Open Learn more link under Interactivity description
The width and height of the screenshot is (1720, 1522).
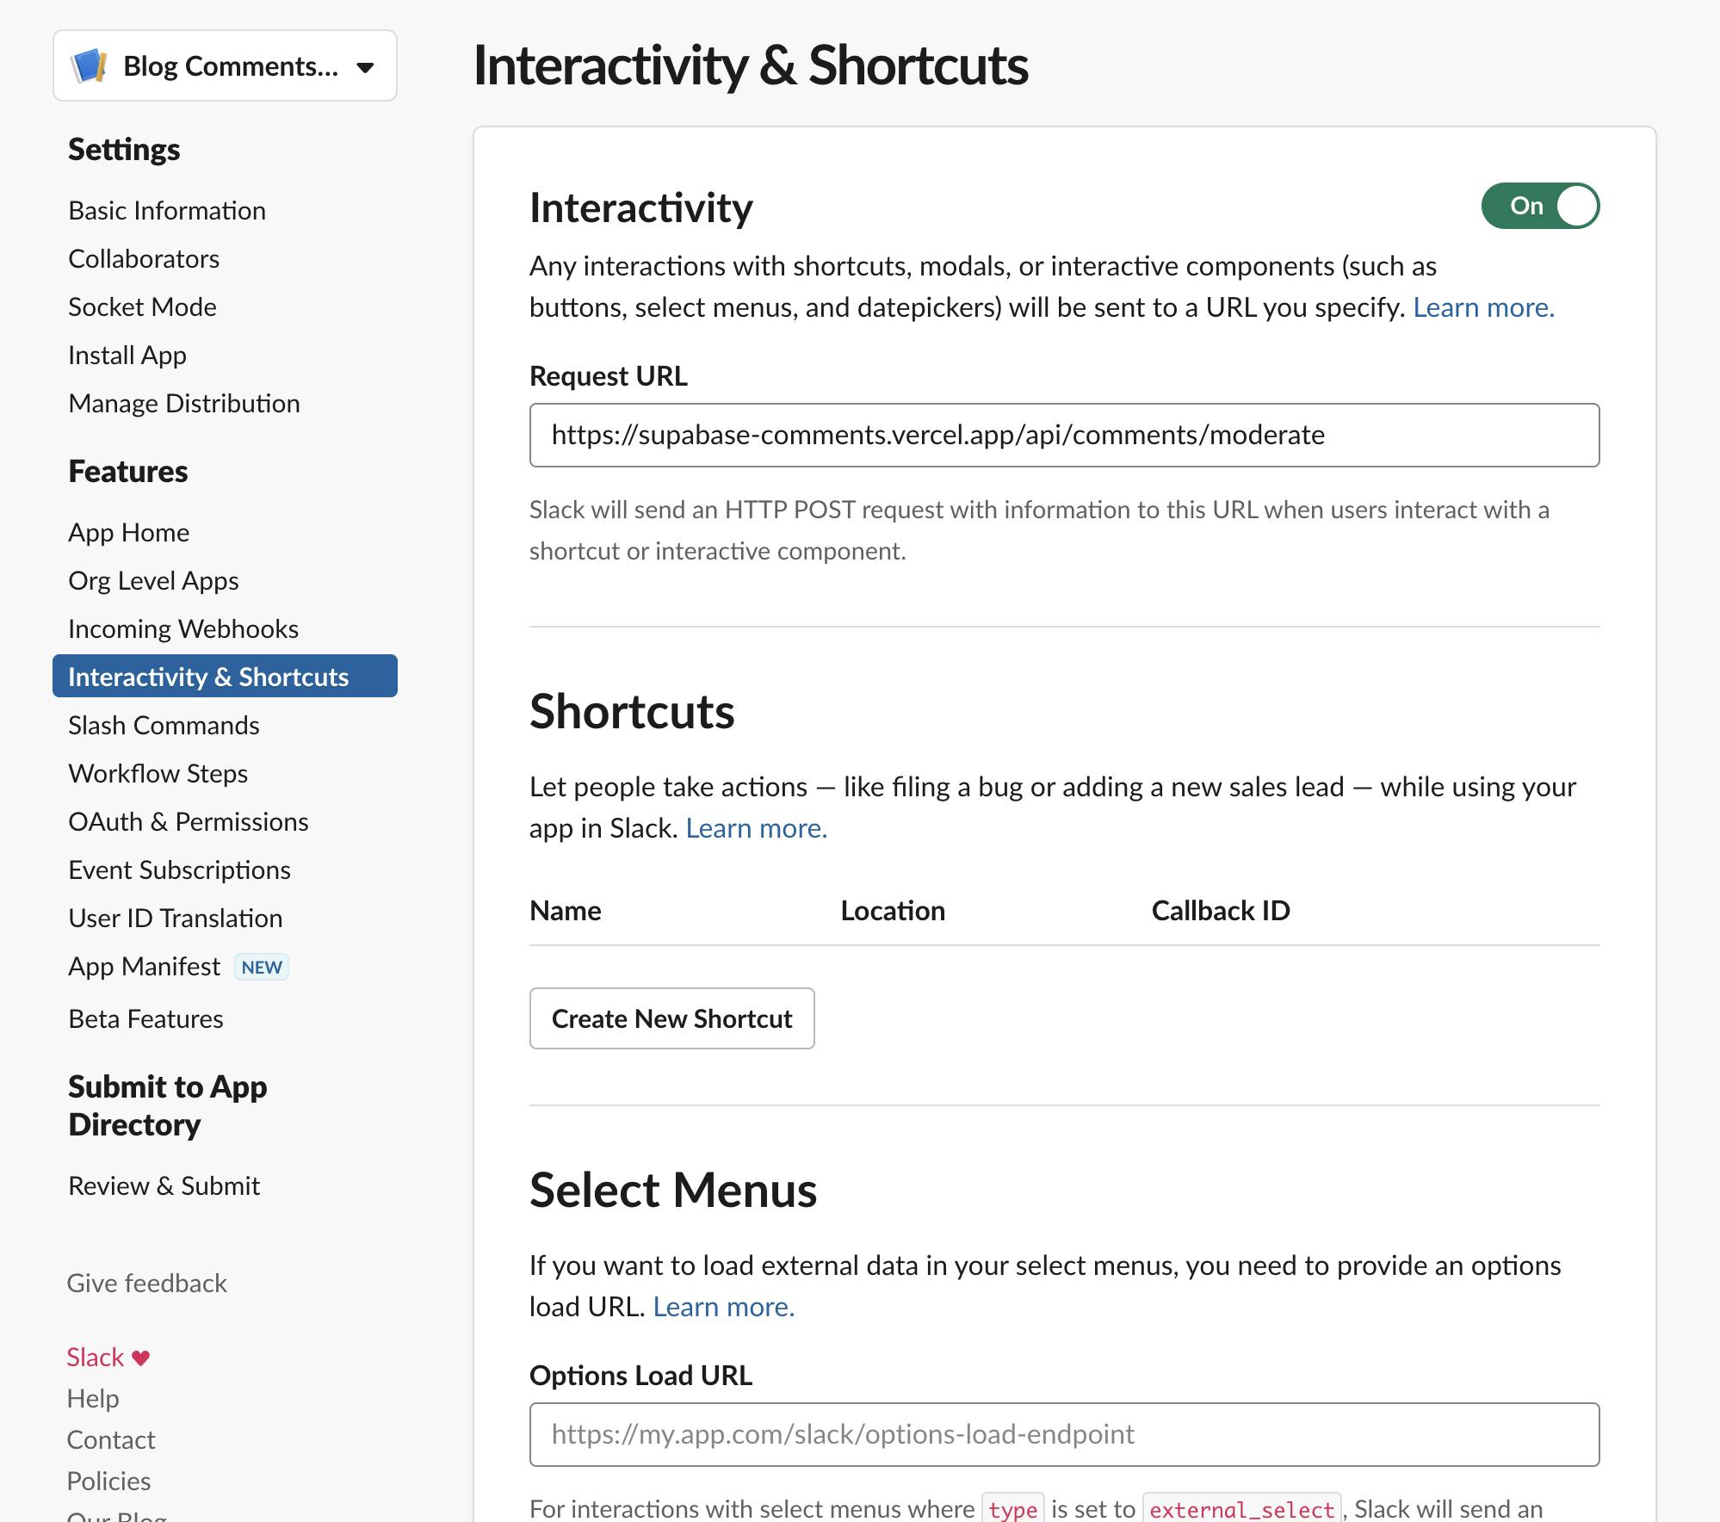pos(1482,307)
